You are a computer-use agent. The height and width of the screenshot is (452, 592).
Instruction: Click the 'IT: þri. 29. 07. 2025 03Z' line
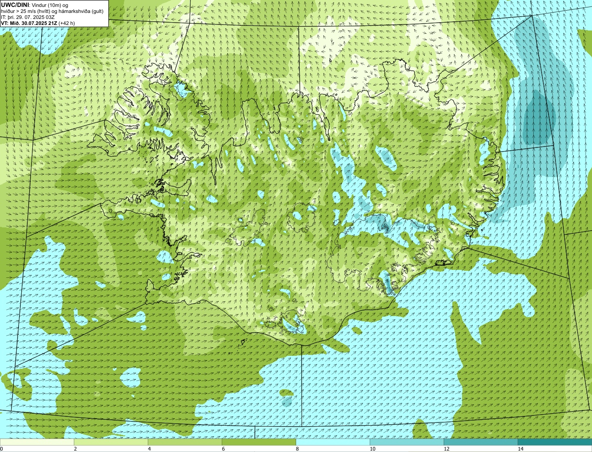(28, 17)
